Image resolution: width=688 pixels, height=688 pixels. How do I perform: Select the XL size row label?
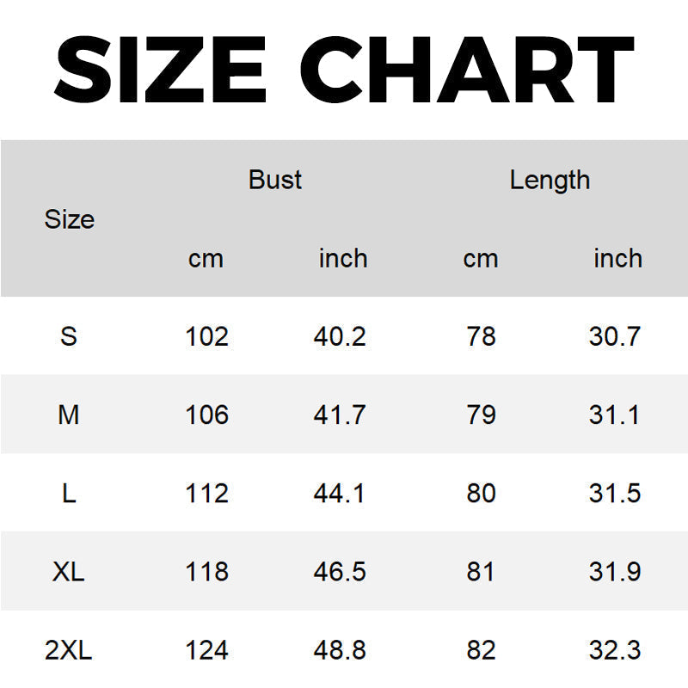(x=69, y=572)
